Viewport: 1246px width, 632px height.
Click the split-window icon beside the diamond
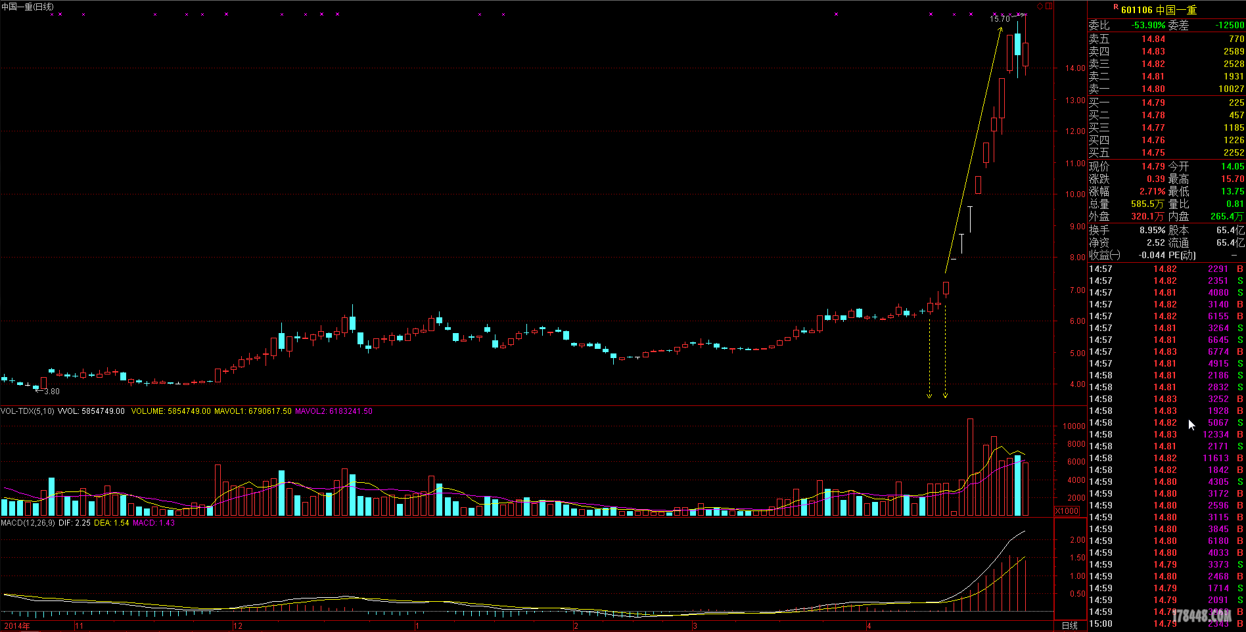tap(1049, 6)
